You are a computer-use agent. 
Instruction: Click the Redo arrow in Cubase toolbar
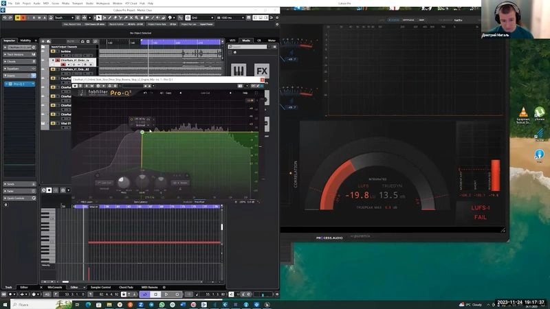coord(10,18)
